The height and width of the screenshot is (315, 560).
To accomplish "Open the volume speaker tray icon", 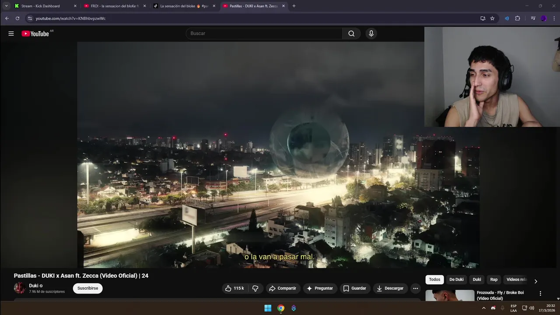I will point(532,308).
